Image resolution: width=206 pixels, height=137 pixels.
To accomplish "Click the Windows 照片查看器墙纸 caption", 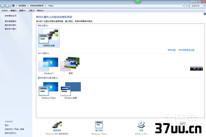I will (57, 134).
